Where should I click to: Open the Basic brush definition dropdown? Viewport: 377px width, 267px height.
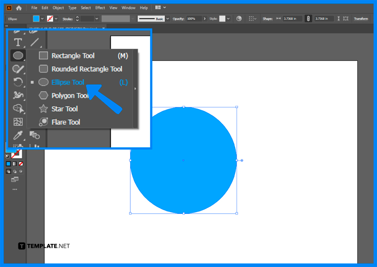pyautogui.click(x=168, y=18)
